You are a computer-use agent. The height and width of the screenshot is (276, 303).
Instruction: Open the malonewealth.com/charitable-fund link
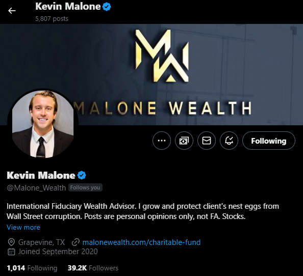[x=141, y=242]
